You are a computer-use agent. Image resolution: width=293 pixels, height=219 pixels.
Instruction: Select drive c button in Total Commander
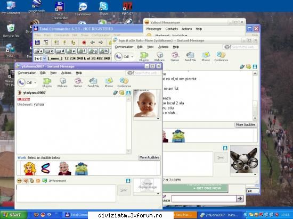pyautogui.click(x=49, y=51)
